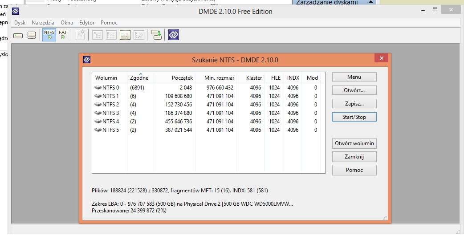Click the NTFS 0 volume drive icon

pyautogui.click(x=98, y=88)
